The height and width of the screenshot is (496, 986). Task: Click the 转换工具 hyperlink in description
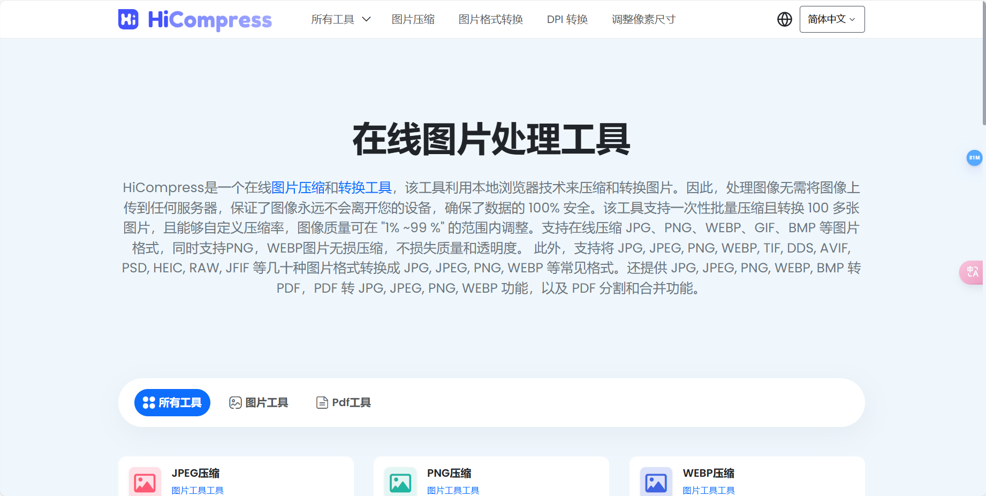point(365,187)
